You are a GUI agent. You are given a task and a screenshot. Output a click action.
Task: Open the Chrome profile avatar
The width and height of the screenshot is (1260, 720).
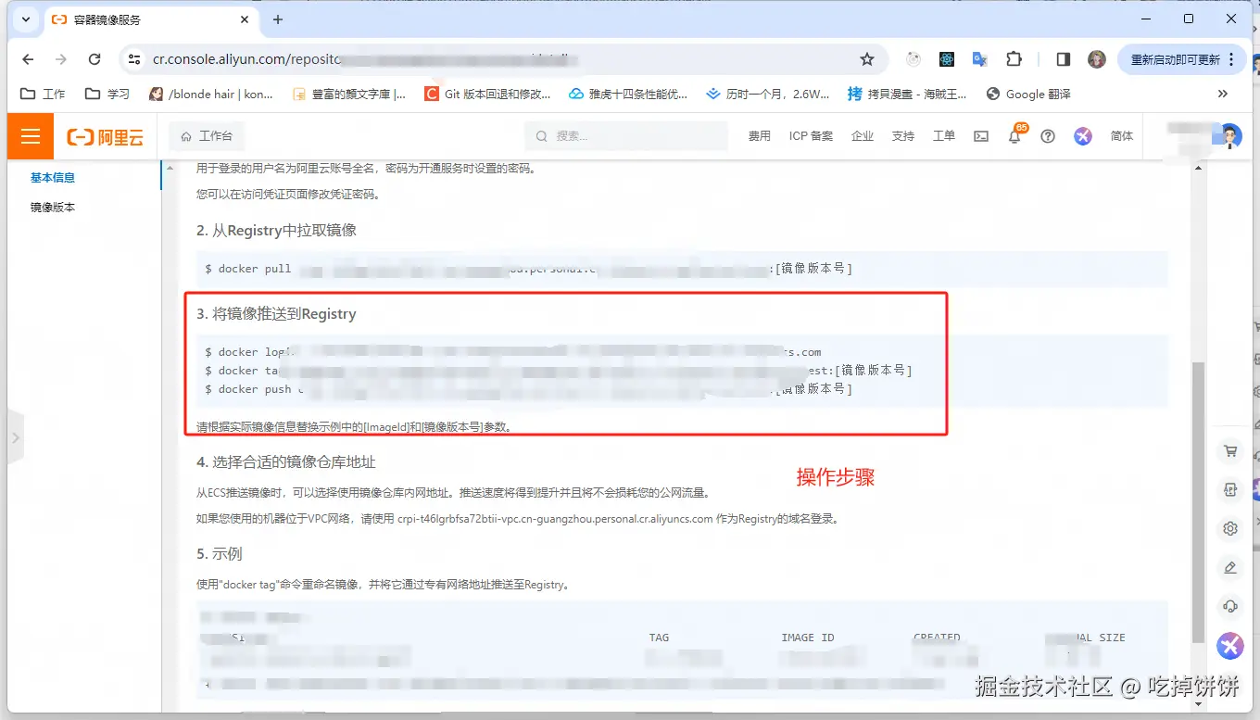pyautogui.click(x=1097, y=59)
